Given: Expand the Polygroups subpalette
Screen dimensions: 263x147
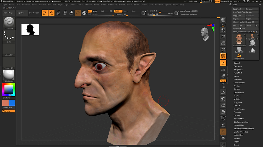Looking at the screenshot, I should click(238, 102).
